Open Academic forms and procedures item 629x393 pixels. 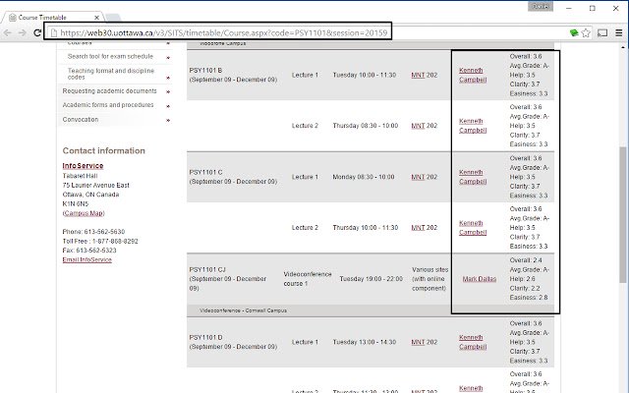coord(108,105)
